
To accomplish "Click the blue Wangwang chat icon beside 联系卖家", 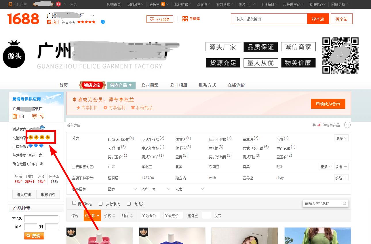I will coord(42,127).
